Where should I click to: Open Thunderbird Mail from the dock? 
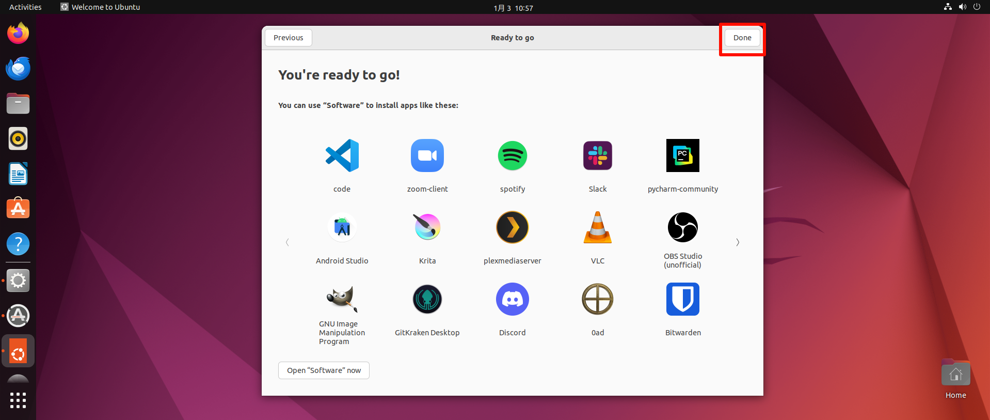[18, 68]
